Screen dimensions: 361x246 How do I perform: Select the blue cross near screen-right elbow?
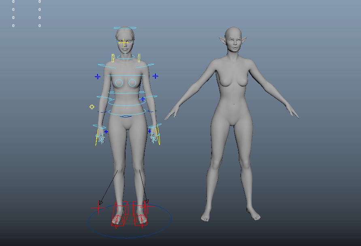142,99
